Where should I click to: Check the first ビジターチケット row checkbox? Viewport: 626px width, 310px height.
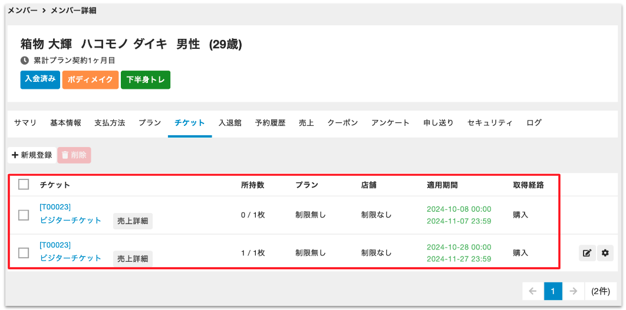tap(24, 215)
